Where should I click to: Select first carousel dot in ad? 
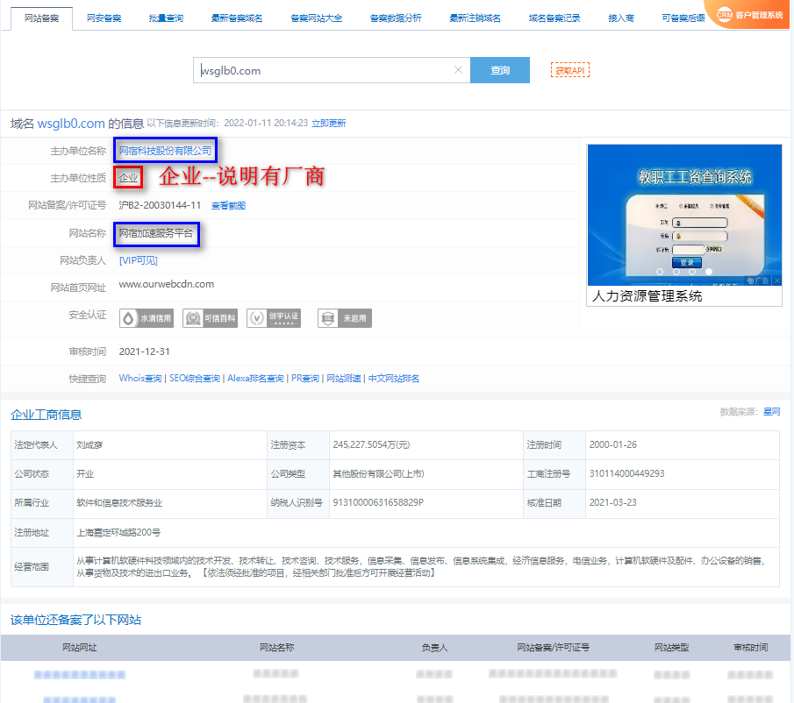click(659, 272)
